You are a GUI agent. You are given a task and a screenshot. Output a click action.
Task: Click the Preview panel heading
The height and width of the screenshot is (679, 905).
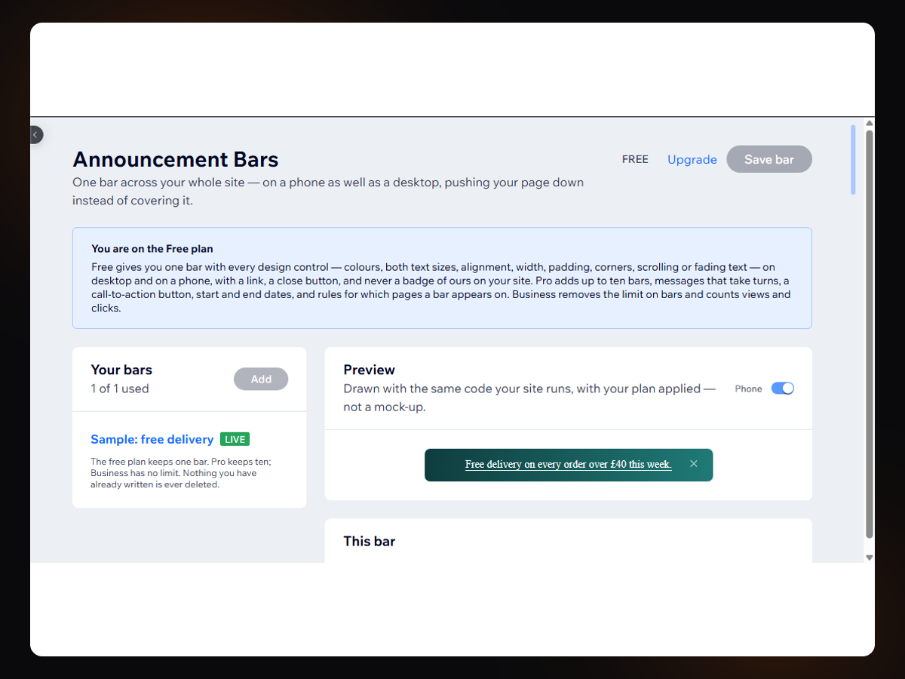pos(369,370)
